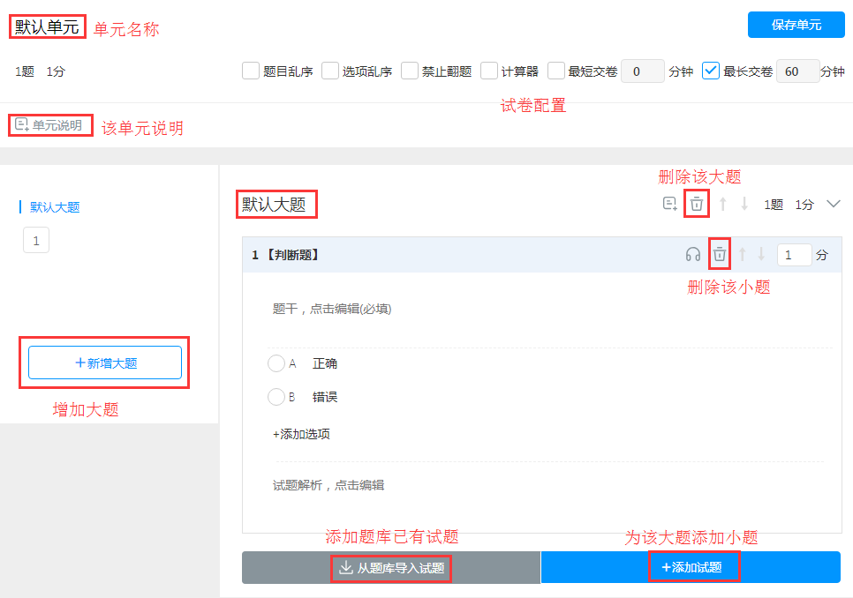Jump to question number 1 box

coord(36,241)
